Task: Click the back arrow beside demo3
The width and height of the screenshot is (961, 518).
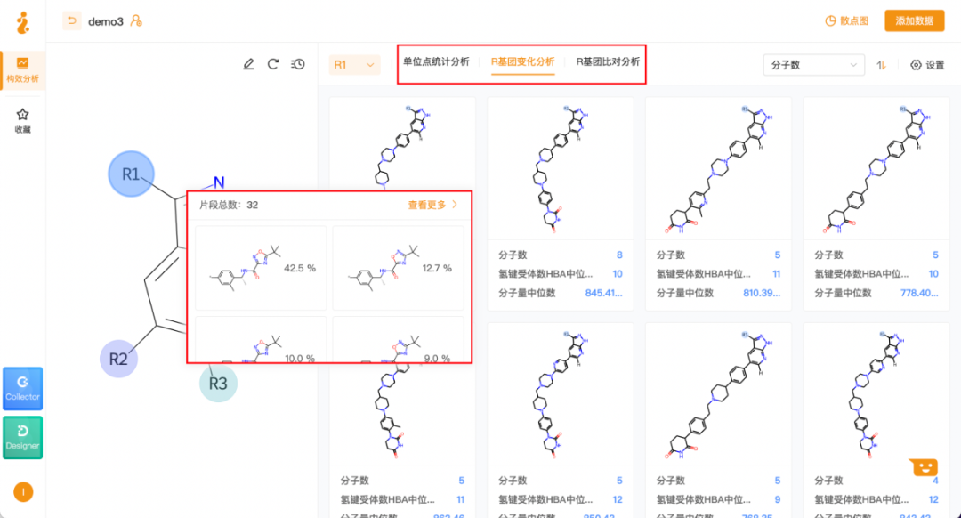Action: 72,20
